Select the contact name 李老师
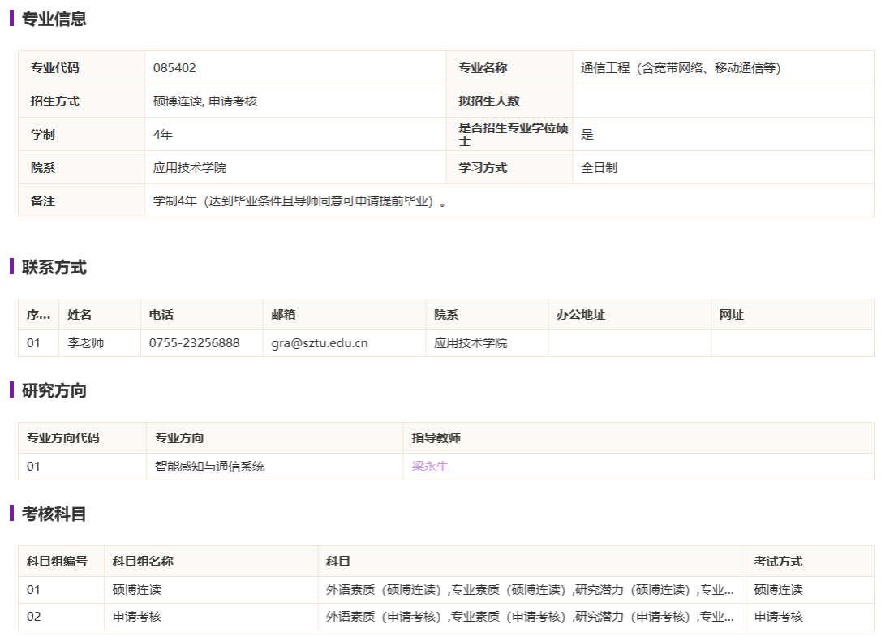This screenshot has width=881, height=637. tap(86, 343)
